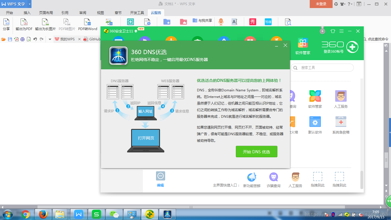The width and height of the screenshot is (391, 220).
Task: Switch to the 插入 ribbon tab
Action: (27, 13)
